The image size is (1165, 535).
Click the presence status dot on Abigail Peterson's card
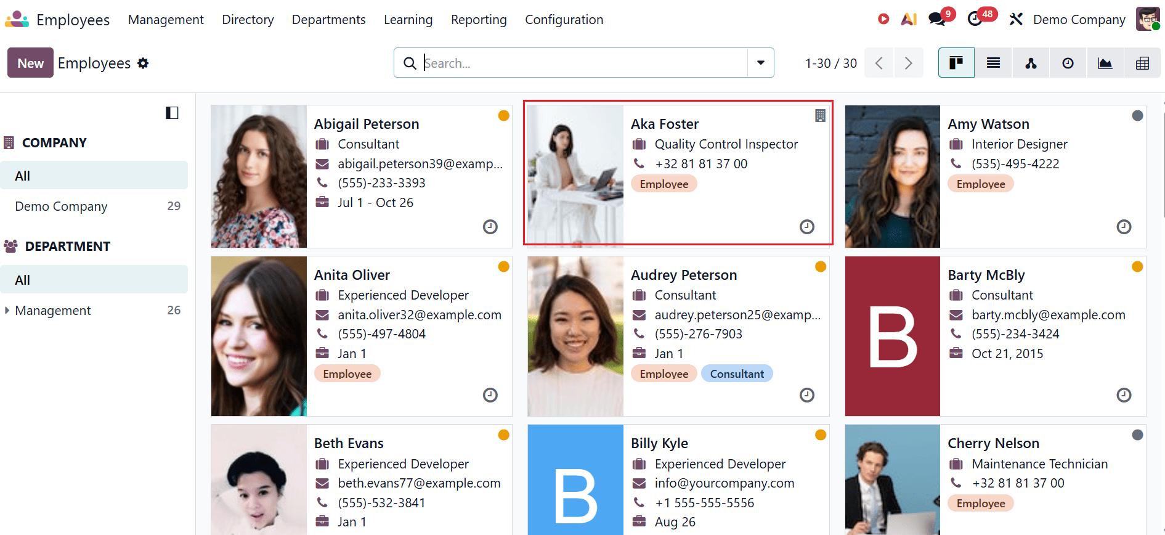pos(504,115)
